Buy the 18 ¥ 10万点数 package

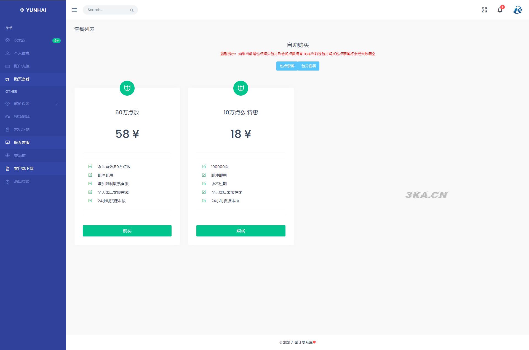241,231
